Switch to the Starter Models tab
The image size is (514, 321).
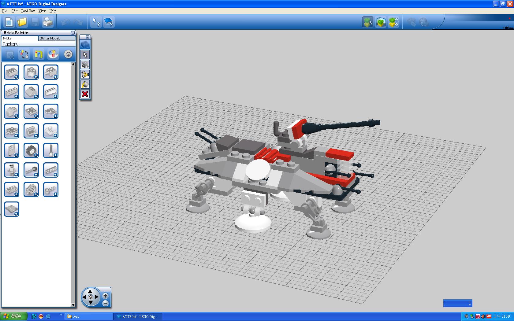click(57, 38)
